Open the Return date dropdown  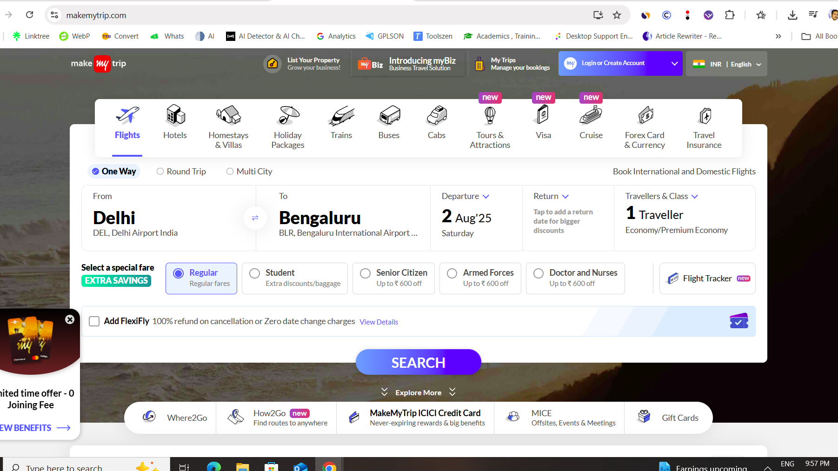(551, 196)
